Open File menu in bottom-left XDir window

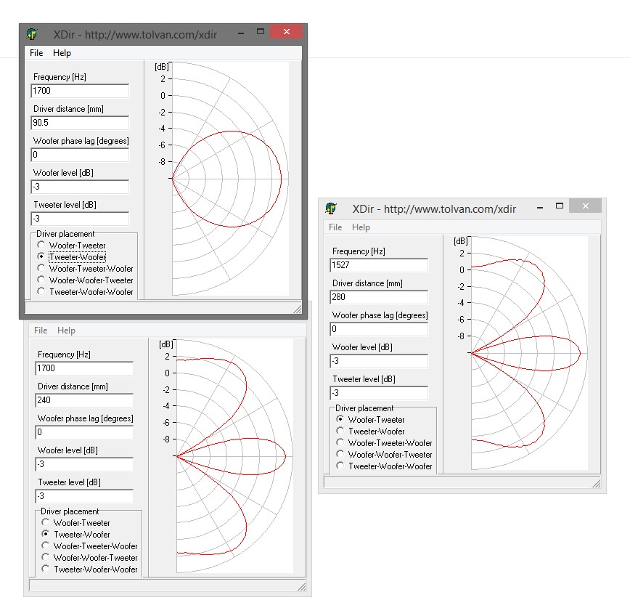[x=41, y=331]
